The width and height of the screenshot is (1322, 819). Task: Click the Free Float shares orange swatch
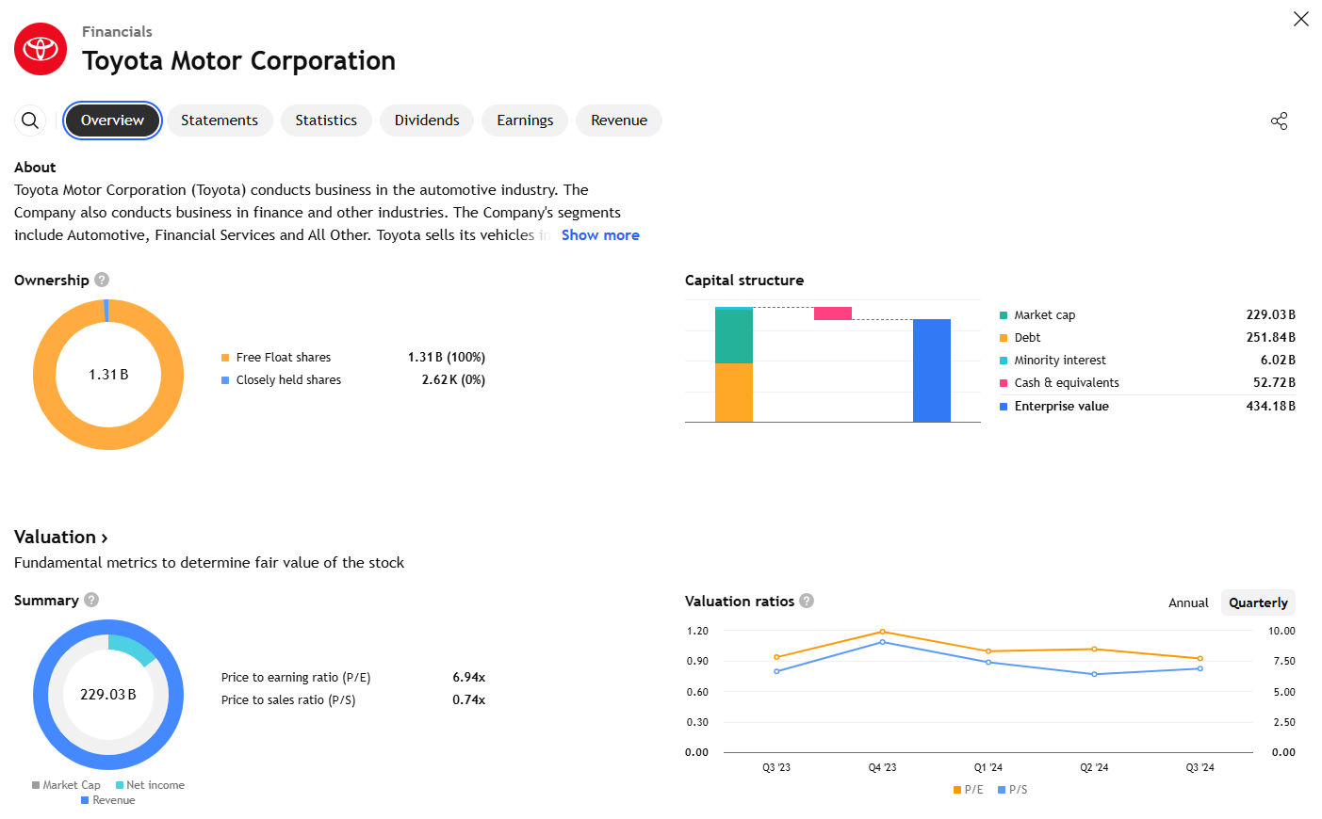225,358
